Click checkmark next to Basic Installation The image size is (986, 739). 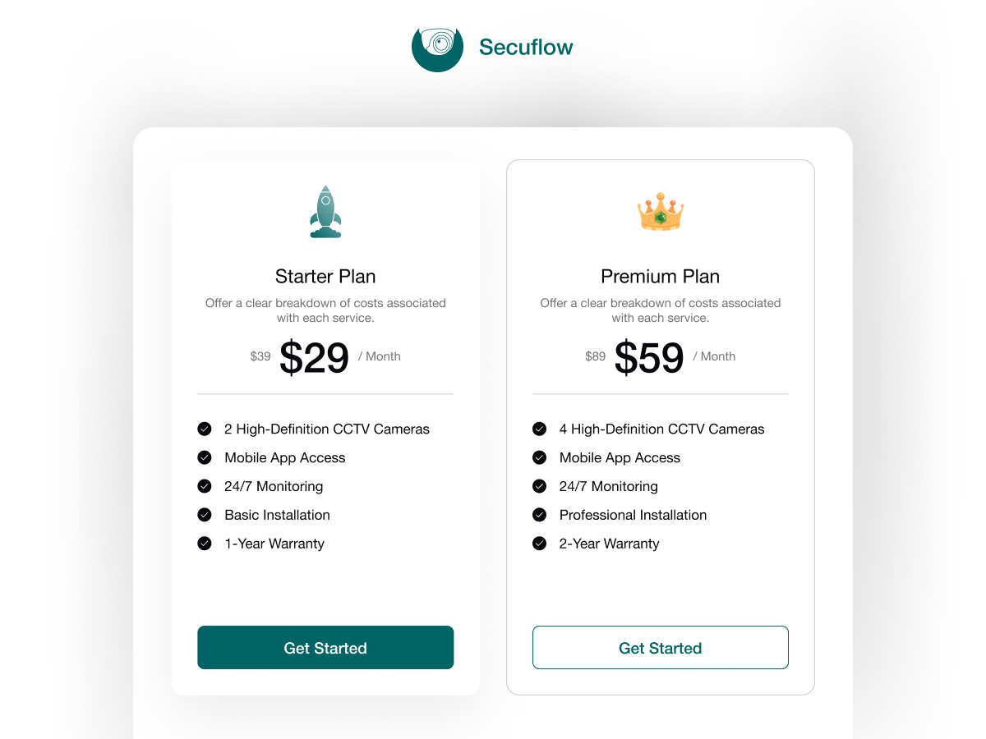click(205, 515)
